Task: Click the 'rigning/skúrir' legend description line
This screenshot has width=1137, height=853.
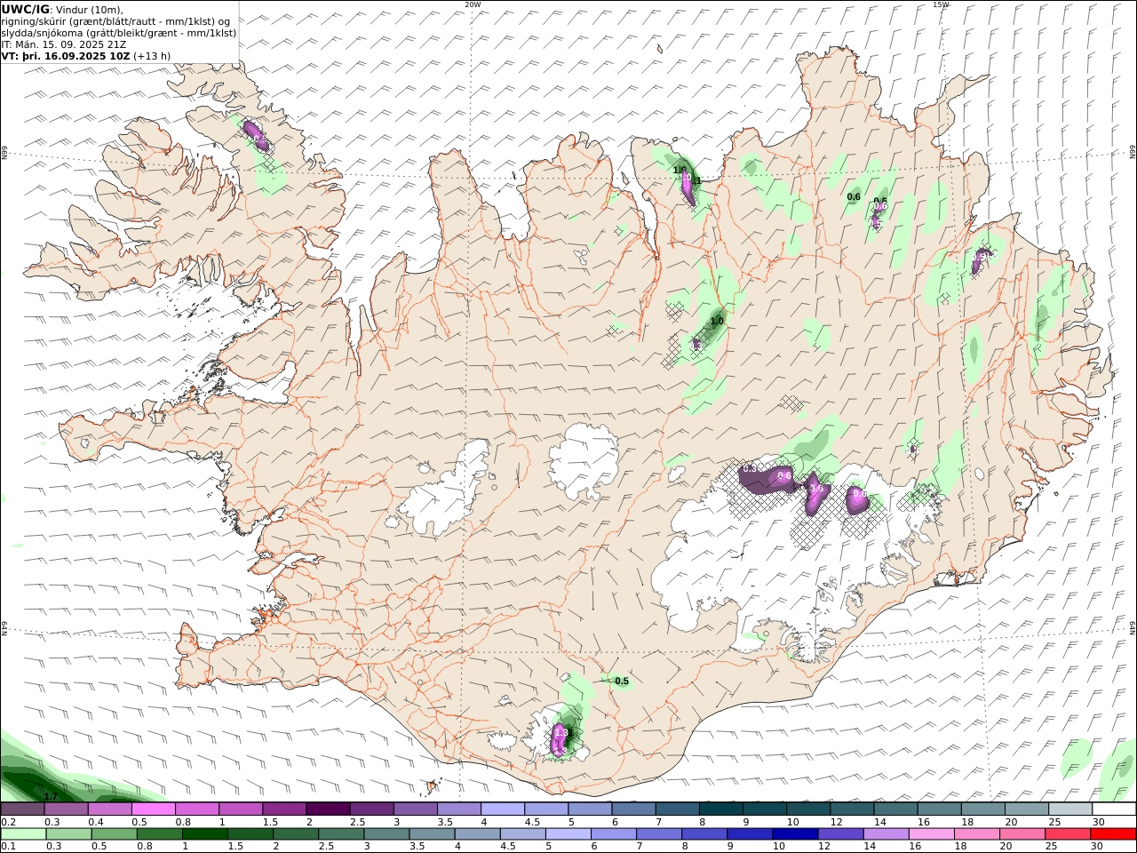Action: [116, 21]
